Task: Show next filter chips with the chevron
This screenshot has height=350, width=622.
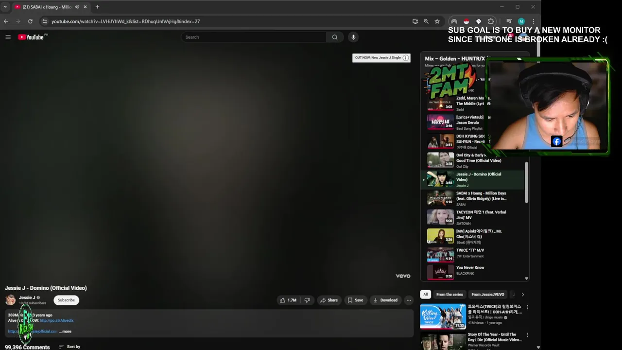Action: [x=523, y=295]
